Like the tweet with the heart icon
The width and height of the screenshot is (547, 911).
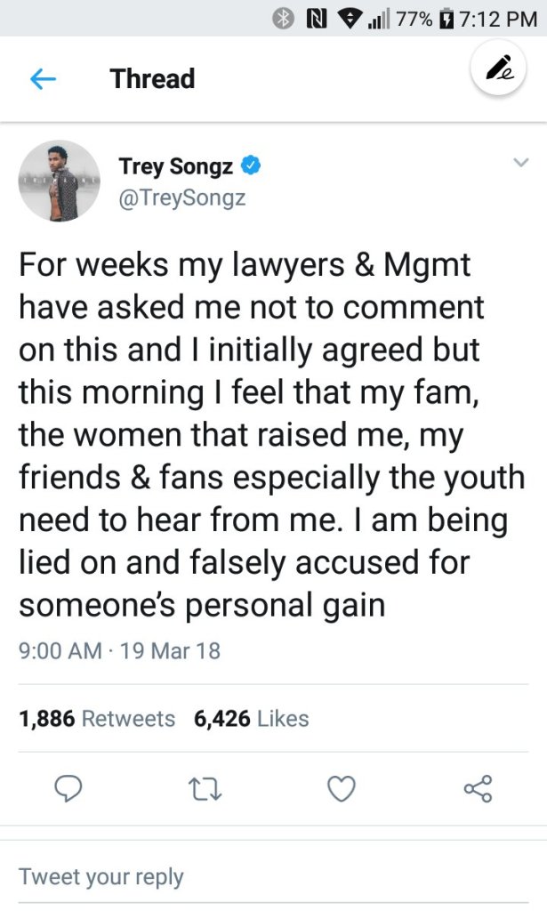coord(342,787)
